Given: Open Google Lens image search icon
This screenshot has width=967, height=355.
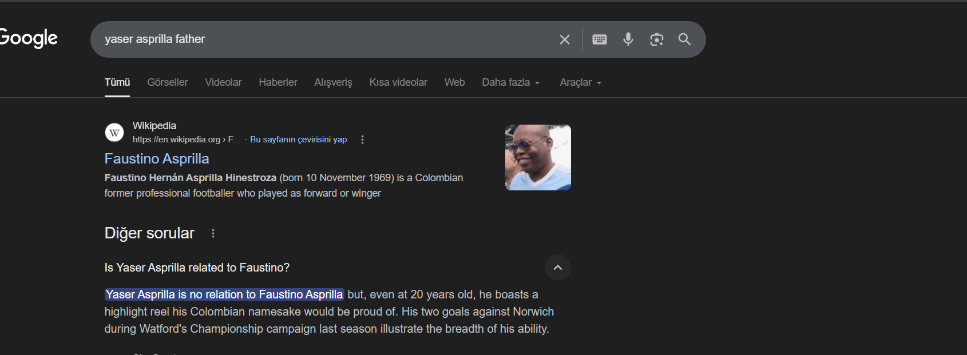Looking at the screenshot, I should pyautogui.click(x=656, y=39).
